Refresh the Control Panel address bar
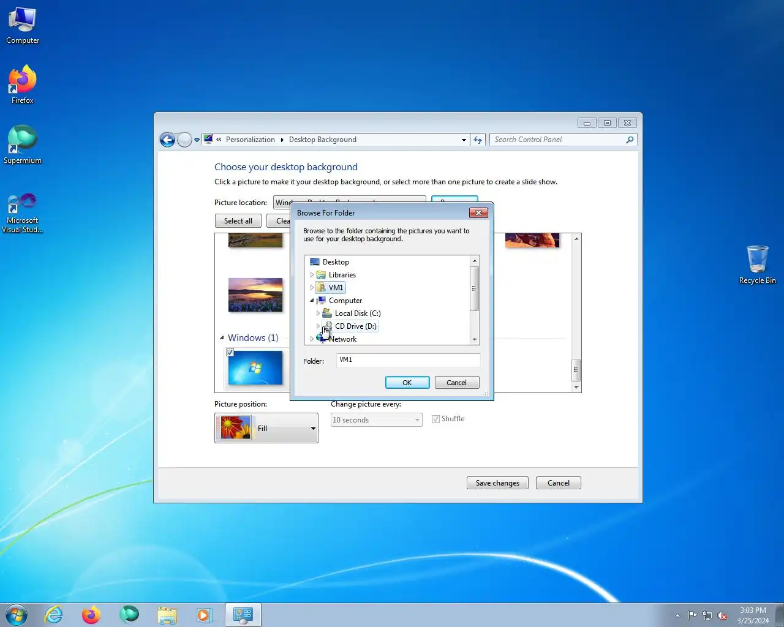The height and width of the screenshot is (627, 784). point(478,140)
